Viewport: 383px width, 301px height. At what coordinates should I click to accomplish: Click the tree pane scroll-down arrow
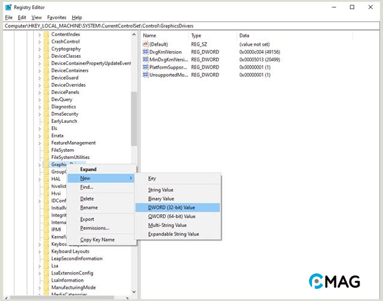point(134,292)
